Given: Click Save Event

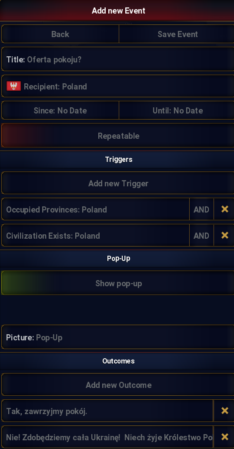Looking at the screenshot, I should click(x=177, y=34).
